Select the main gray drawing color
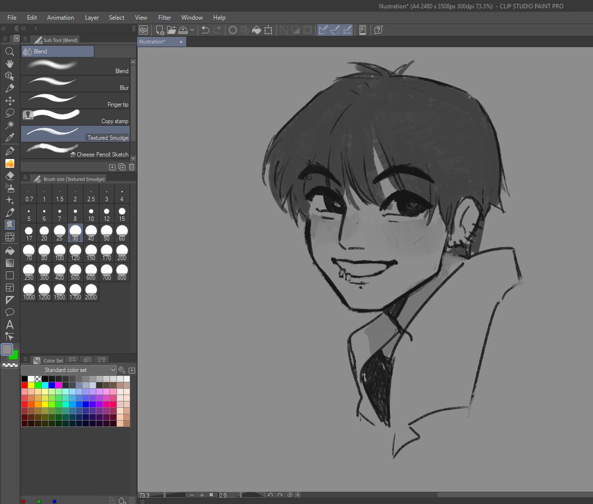Image resolution: width=593 pixels, height=504 pixels. click(7, 349)
